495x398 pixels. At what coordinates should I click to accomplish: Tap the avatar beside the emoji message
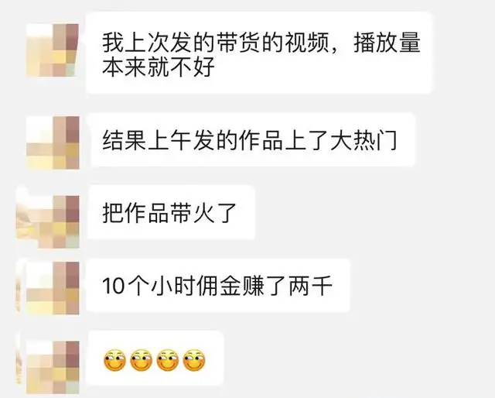[x=53, y=367]
